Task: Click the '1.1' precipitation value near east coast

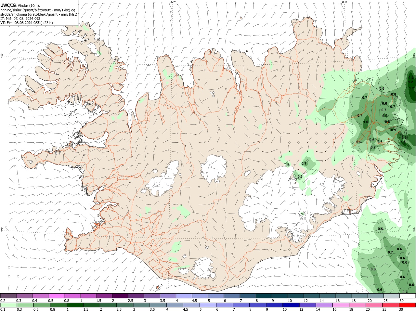Action: click(x=403, y=142)
